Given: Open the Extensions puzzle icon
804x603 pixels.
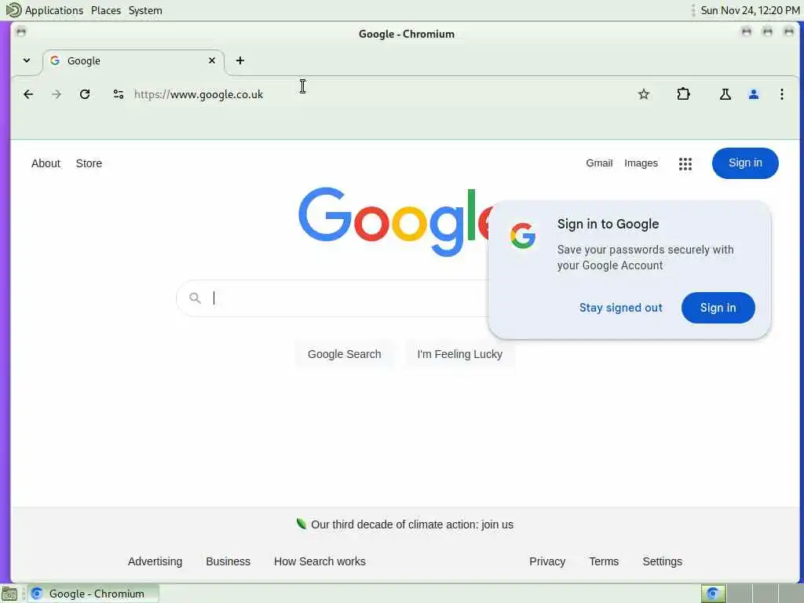Looking at the screenshot, I should point(683,94).
